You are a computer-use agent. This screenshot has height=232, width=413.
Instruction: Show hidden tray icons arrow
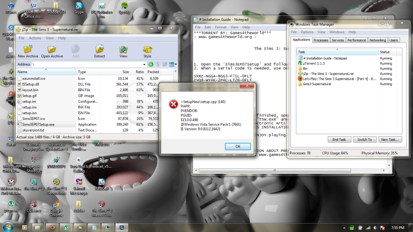click(x=344, y=228)
